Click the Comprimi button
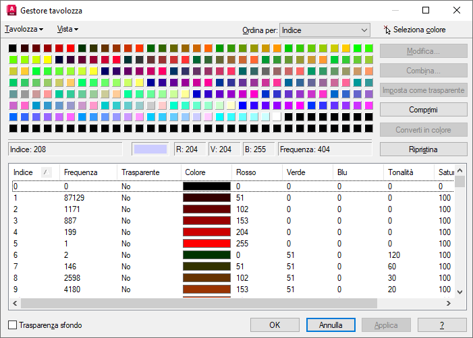Viewport: 473px width, 338px height. (x=423, y=110)
